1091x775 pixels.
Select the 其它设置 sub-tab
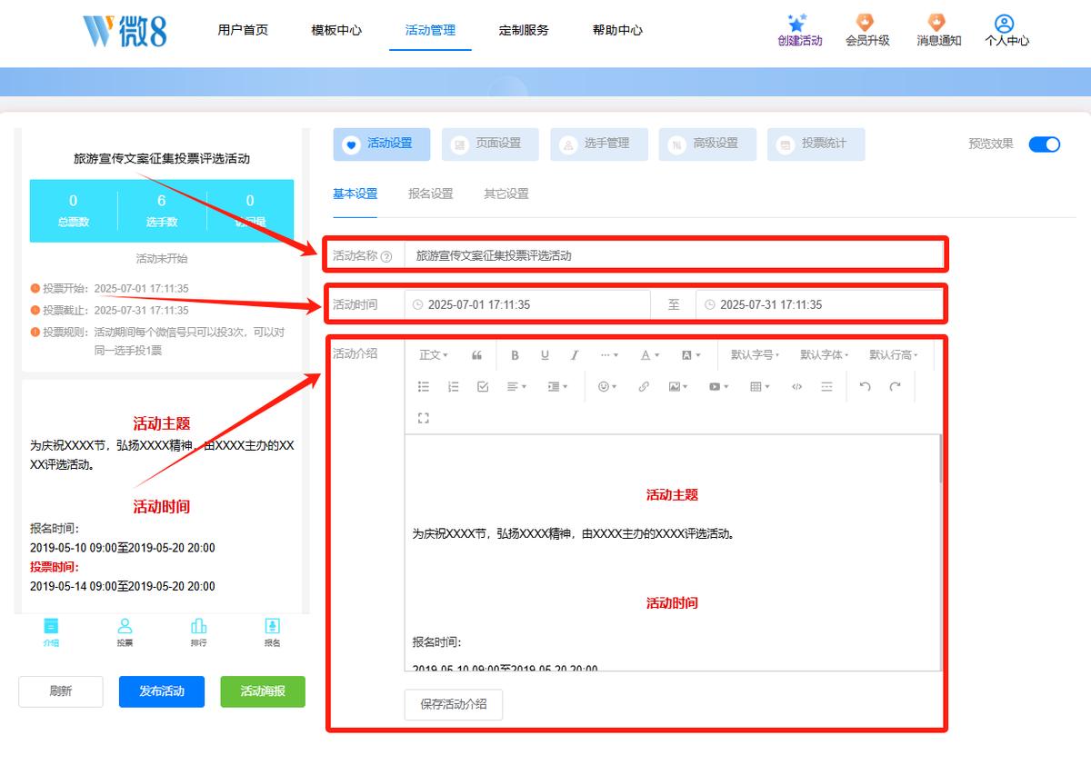505,194
